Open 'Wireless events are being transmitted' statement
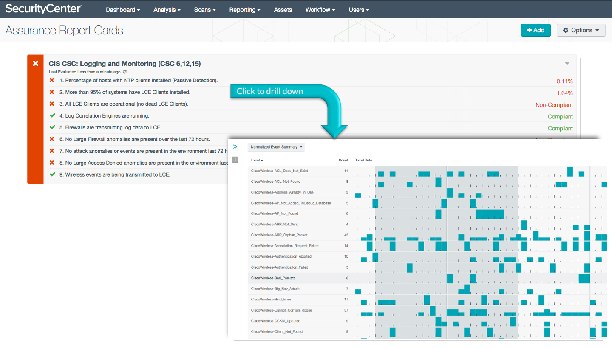The width and height of the screenshot is (612, 348). 115,174
